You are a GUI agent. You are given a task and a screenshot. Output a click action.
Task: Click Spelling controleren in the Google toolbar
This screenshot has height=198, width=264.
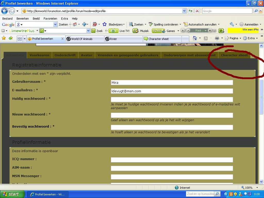point(166,24)
